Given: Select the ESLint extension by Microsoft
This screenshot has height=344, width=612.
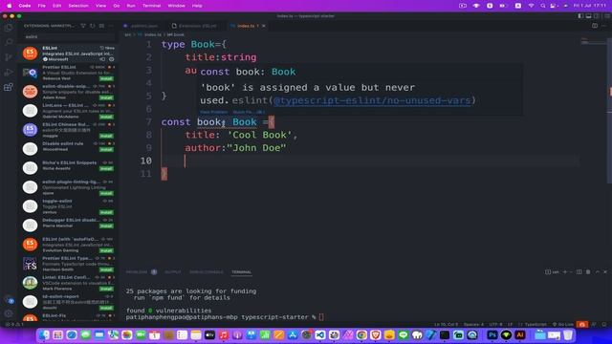Looking at the screenshot, I should click(68, 54).
